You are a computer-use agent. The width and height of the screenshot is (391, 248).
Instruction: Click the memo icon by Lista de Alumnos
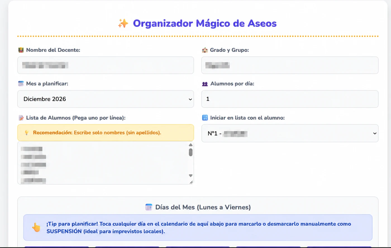(x=21, y=118)
